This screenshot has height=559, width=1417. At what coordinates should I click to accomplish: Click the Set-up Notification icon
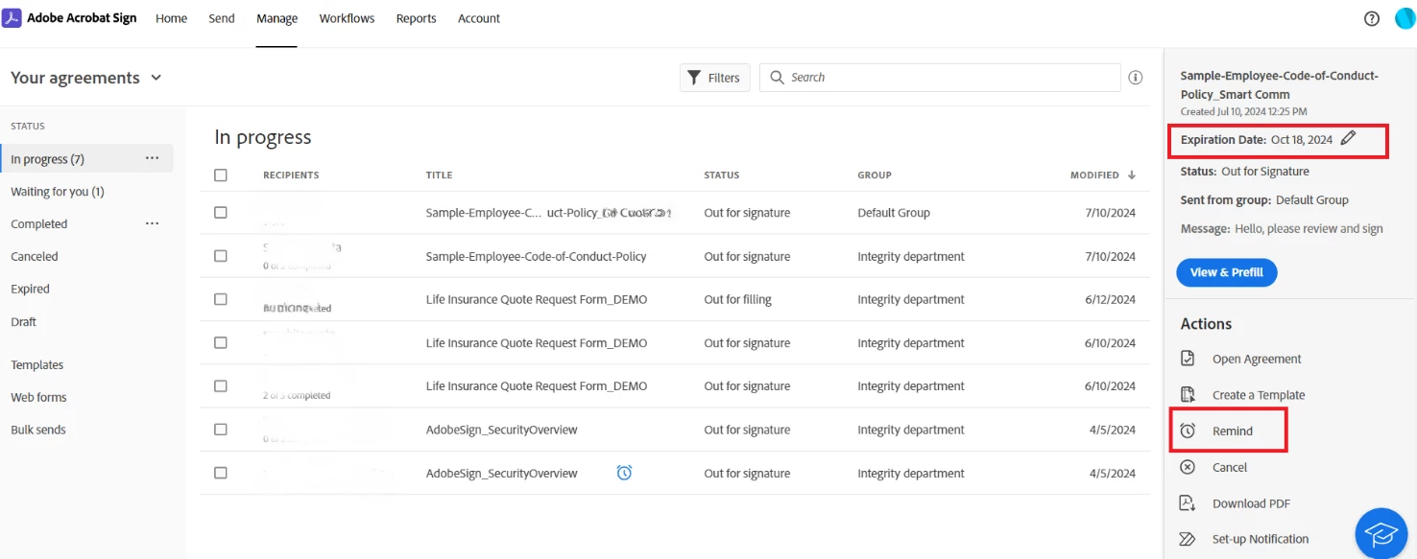[x=1188, y=539]
